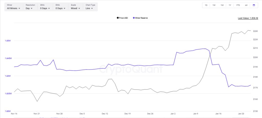Screen dimensions: 262x118
Task: Open the Chart Type dropdown showing Line
Action: point(90,8)
